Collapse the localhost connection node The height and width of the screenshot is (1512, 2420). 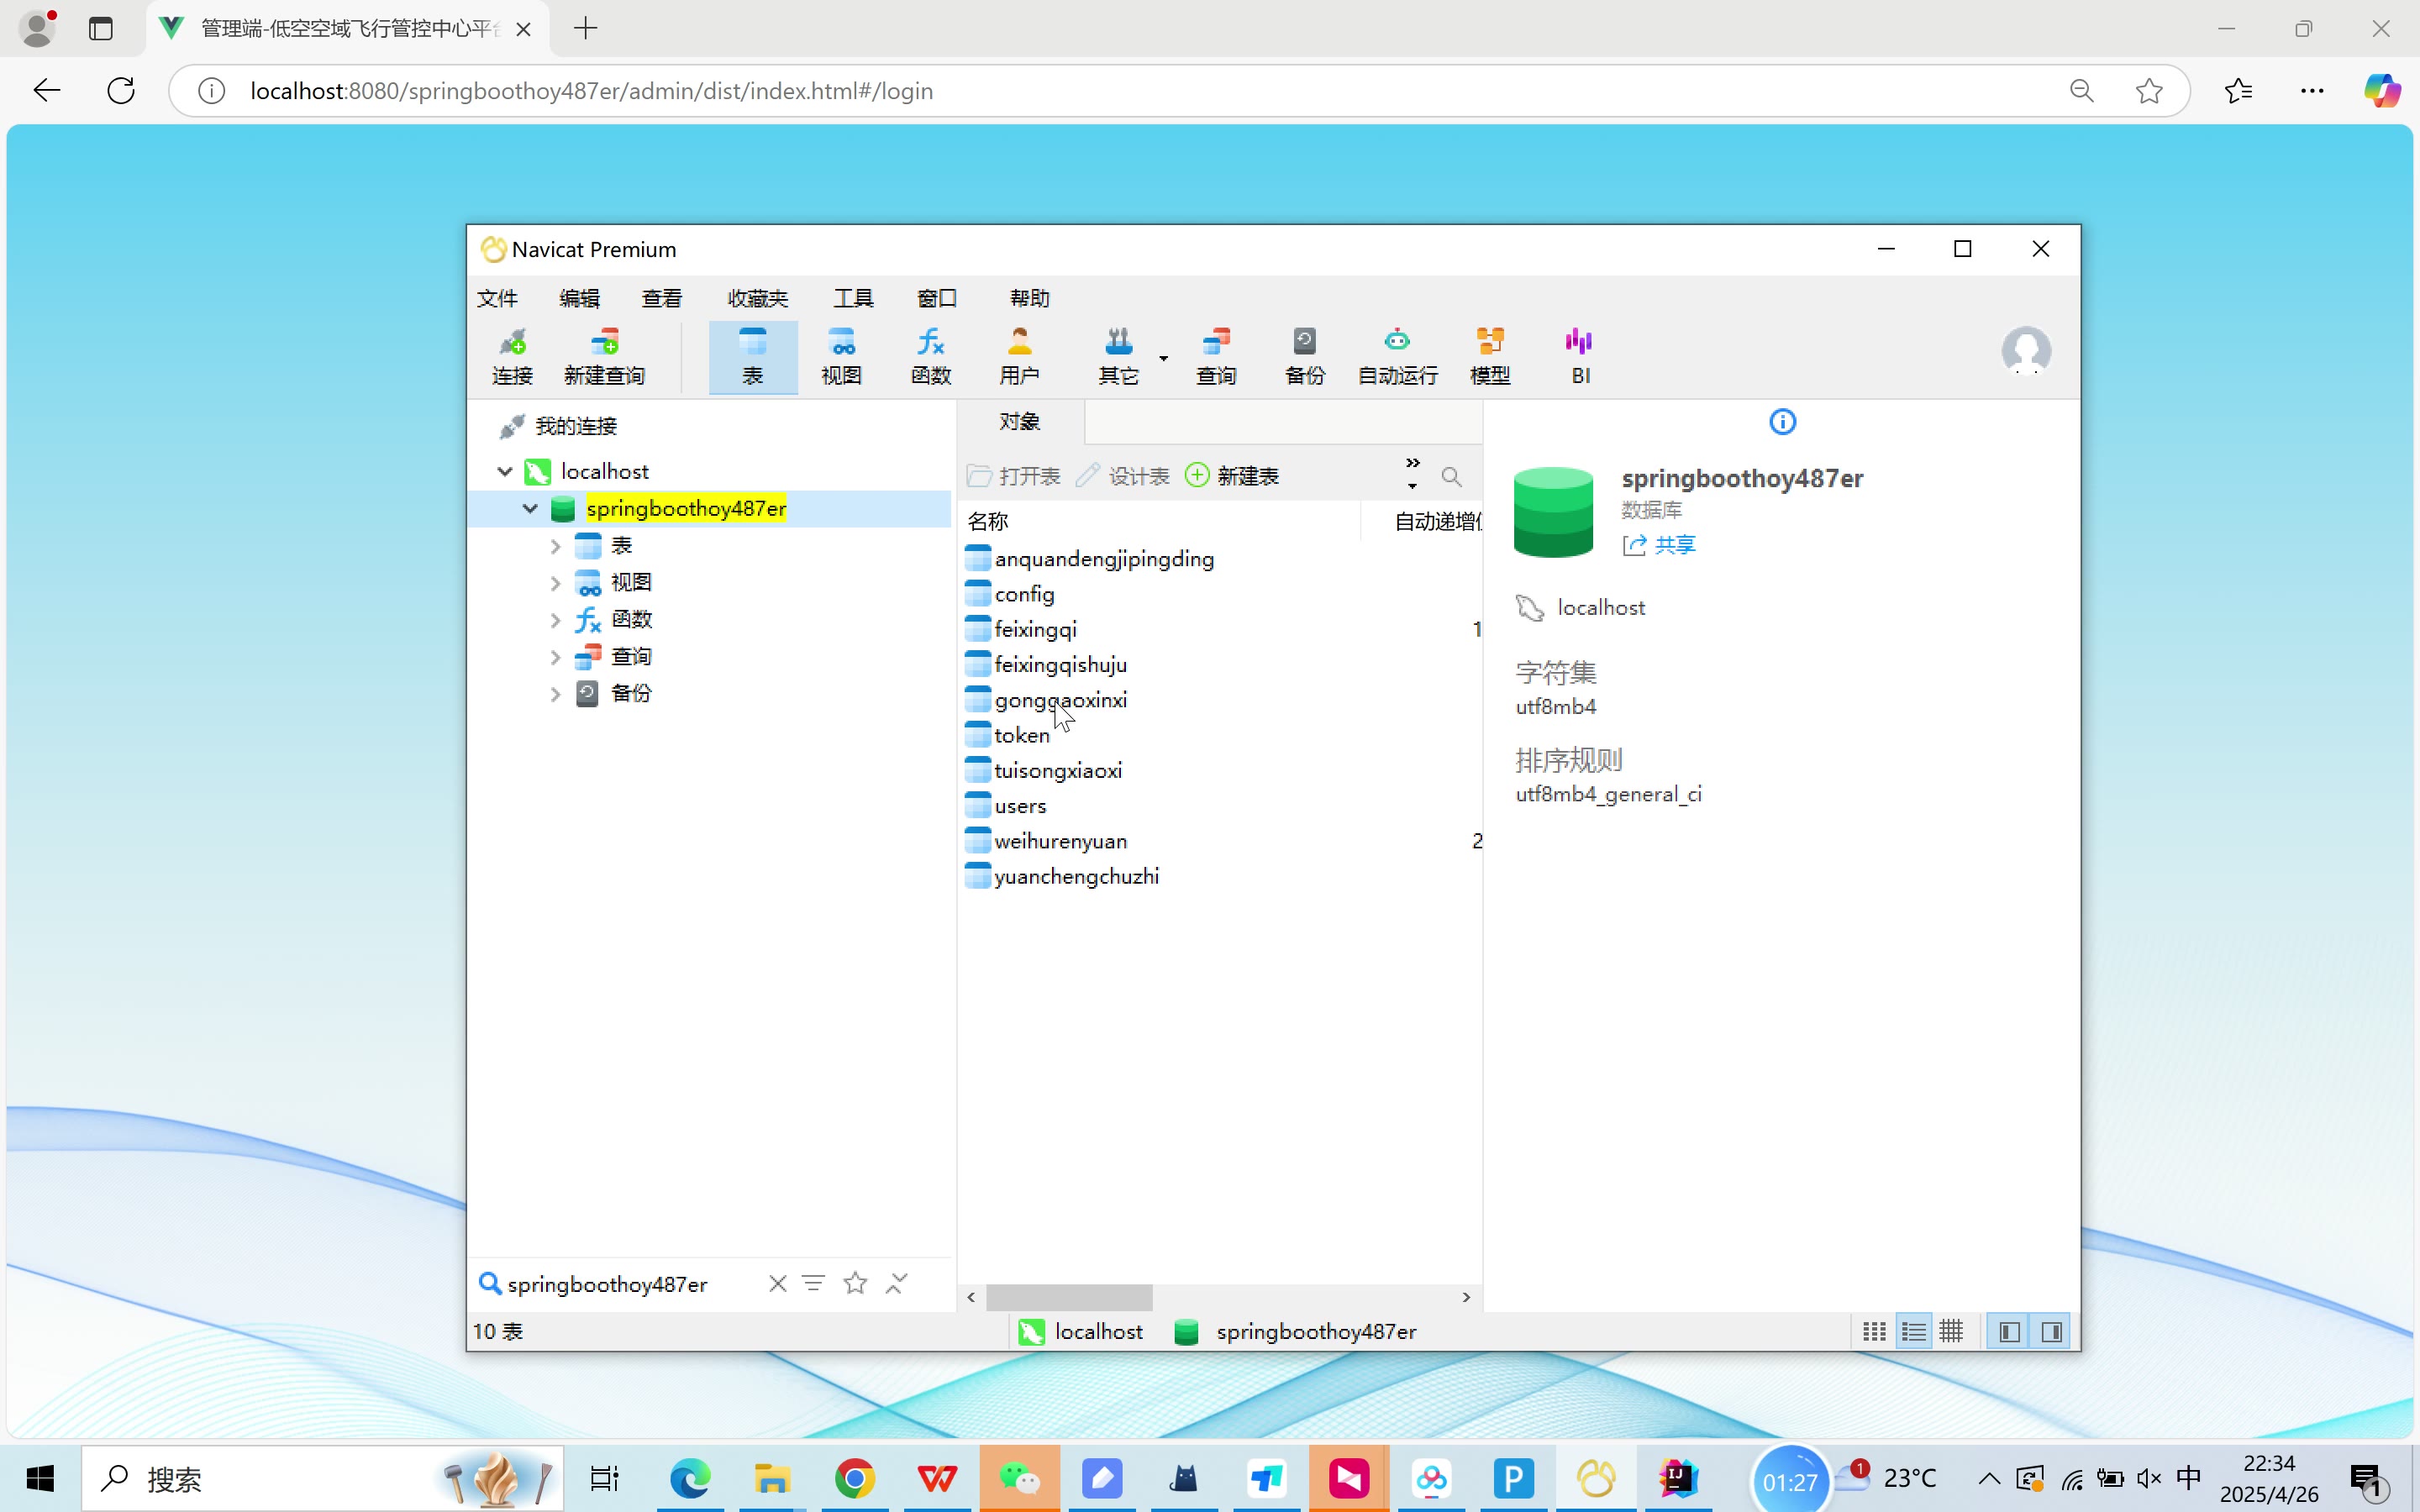[x=505, y=471]
